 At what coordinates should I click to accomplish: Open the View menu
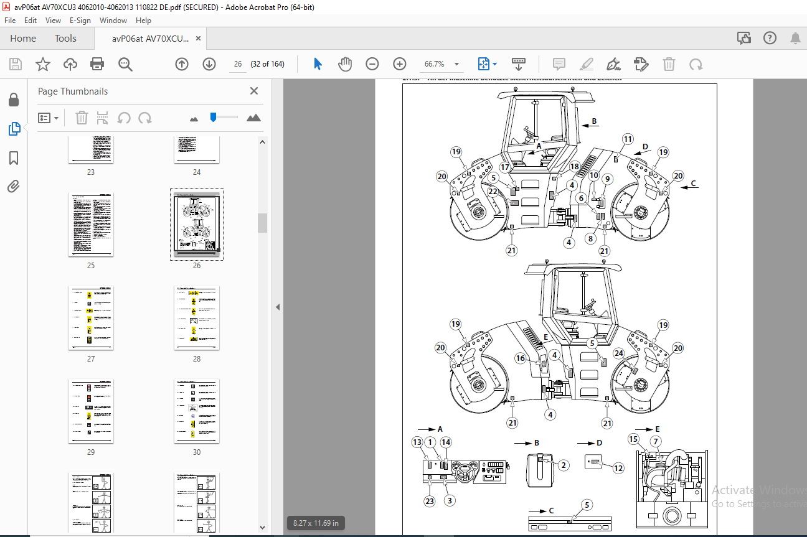click(x=54, y=21)
